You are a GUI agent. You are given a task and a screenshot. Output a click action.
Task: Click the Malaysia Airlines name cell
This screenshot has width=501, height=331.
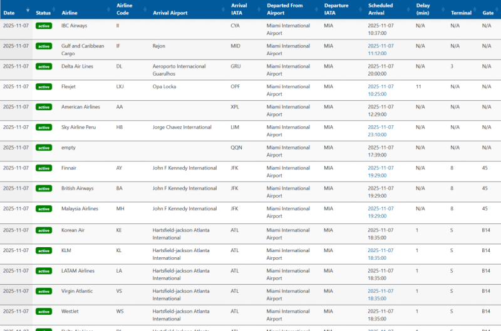[80, 208]
